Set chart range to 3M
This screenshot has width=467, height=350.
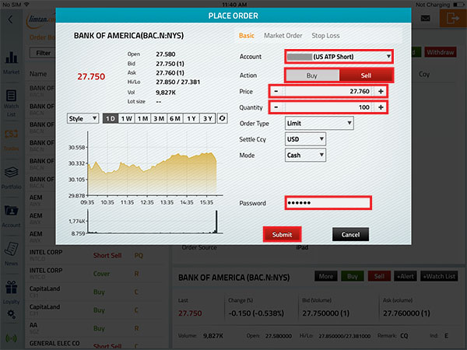pyautogui.click(x=159, y=118)
